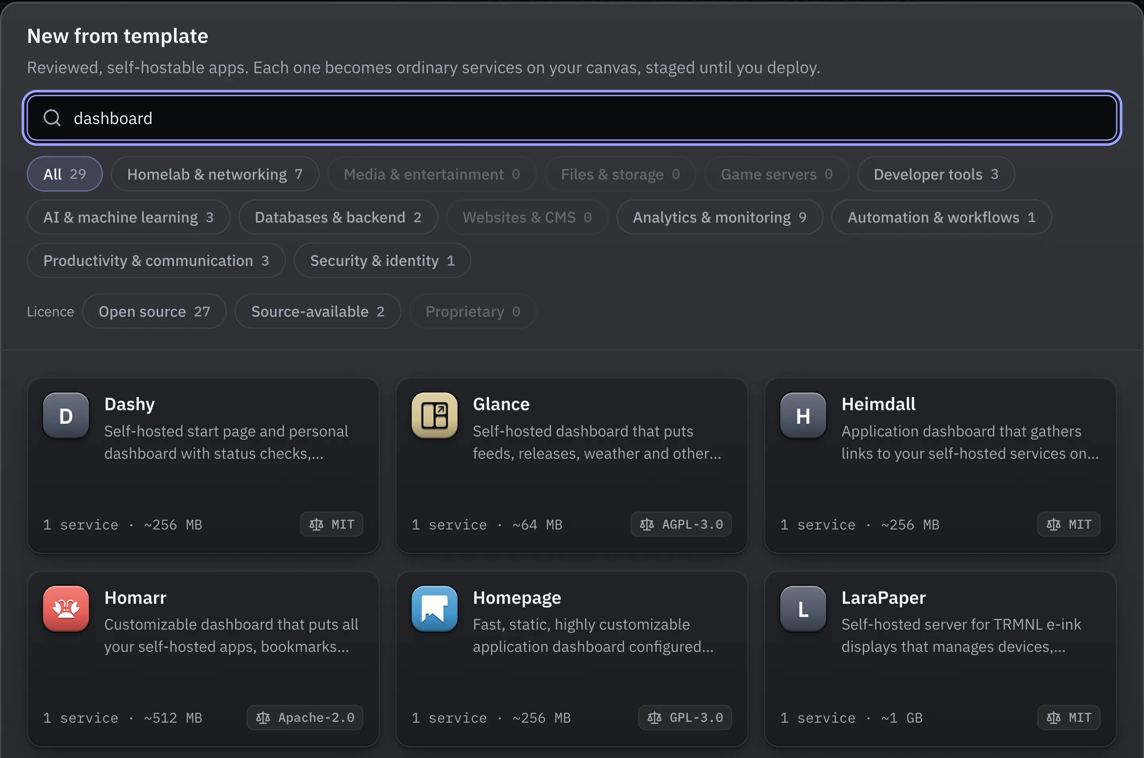Viewport: 1144px width, 758px height.
Task: Filter by Analytics & monitoring
Action: (720, 217)
